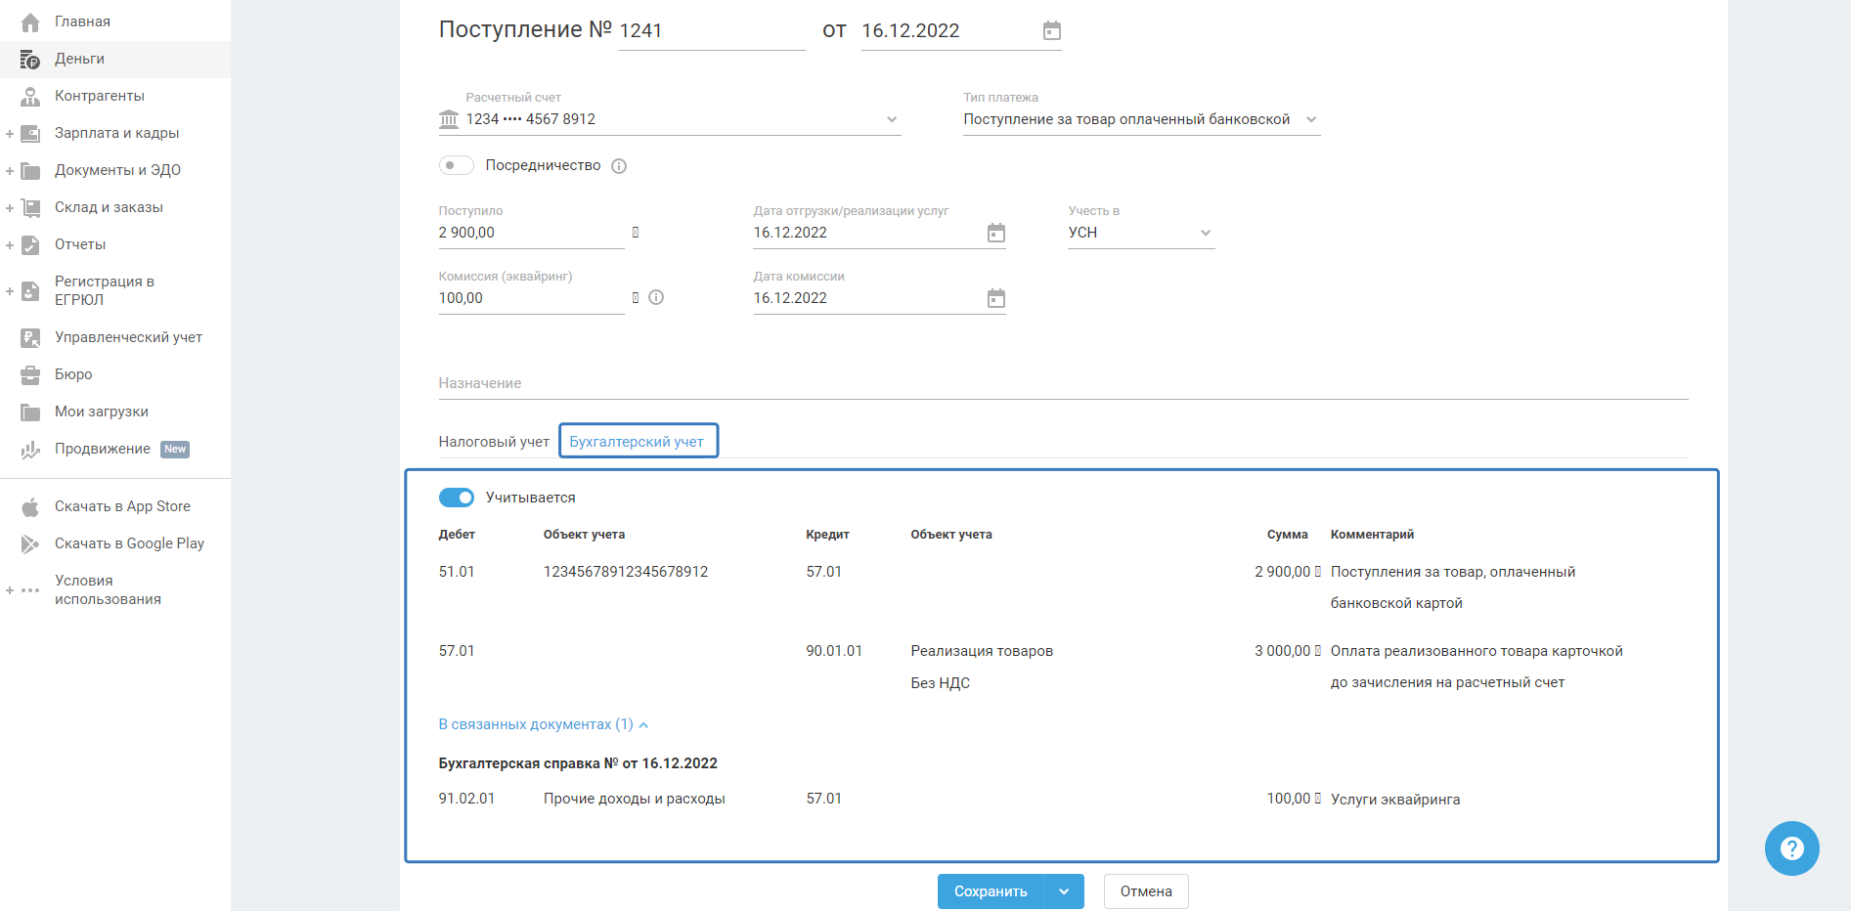Click the Контрагенты icon in sidebar
The height and width of the screenshot is (911, 1851).
pos(30,96)
